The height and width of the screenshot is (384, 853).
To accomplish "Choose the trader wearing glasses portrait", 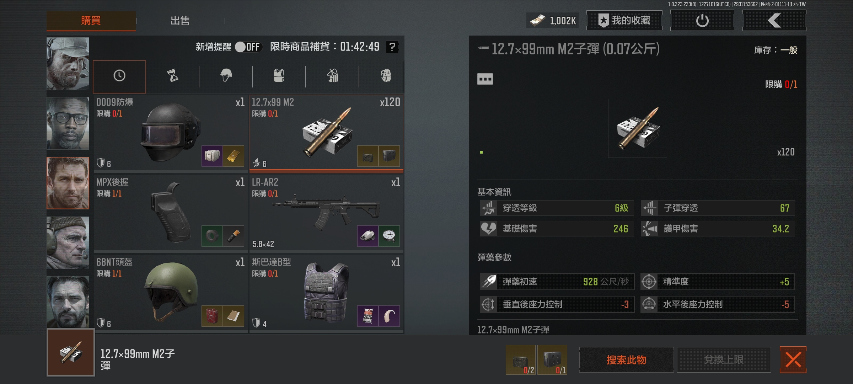I will (68, 123).
